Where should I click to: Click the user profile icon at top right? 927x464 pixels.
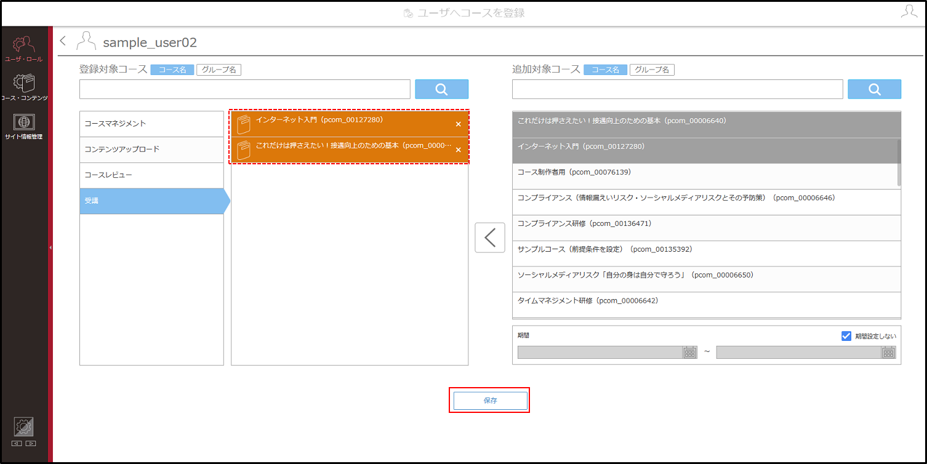909,12
